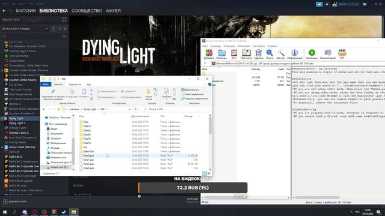Click the Windows Start button
The width and height of the screenshot is (385, 216).
pos(5,212)
